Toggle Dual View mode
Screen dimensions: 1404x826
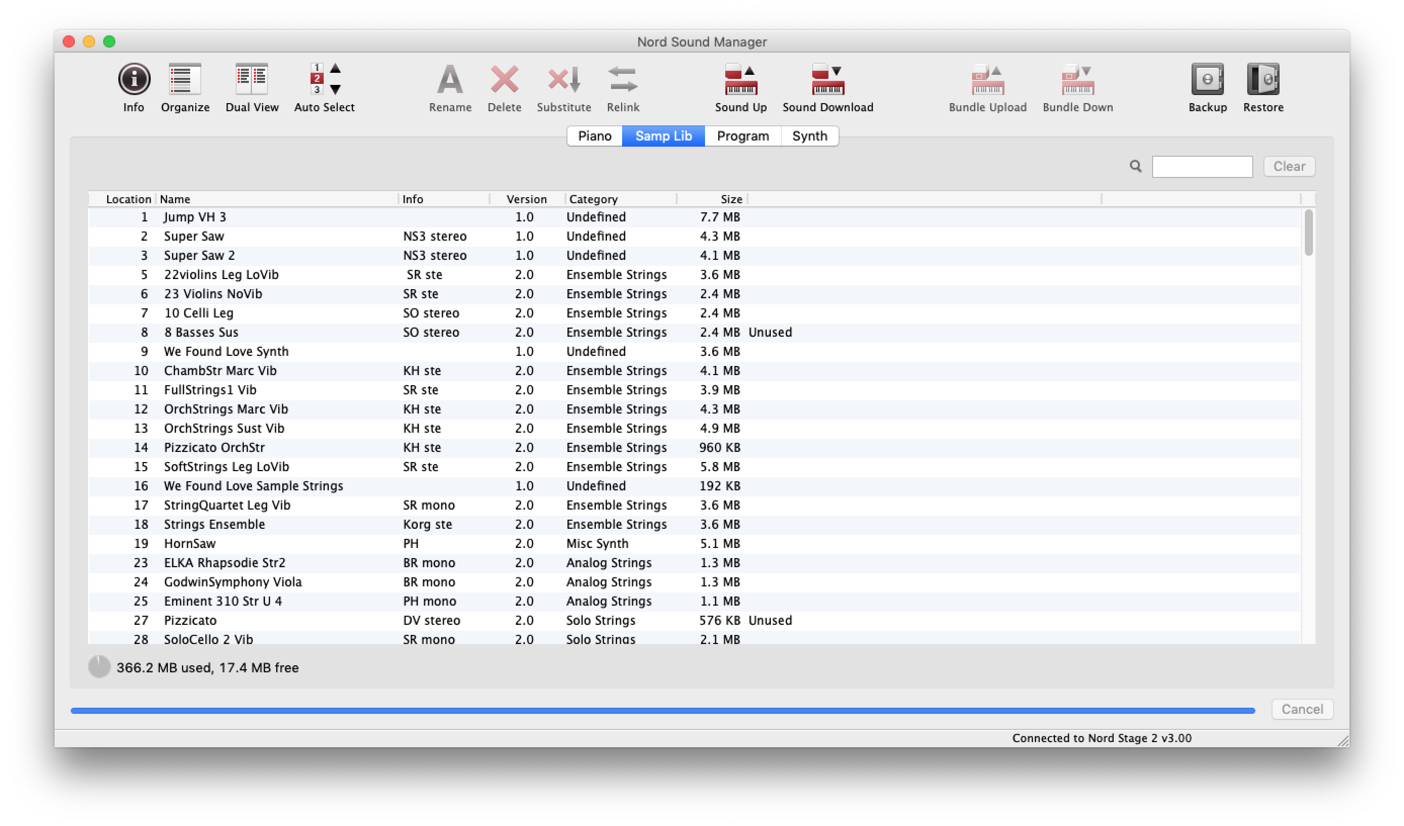(252, 79)
